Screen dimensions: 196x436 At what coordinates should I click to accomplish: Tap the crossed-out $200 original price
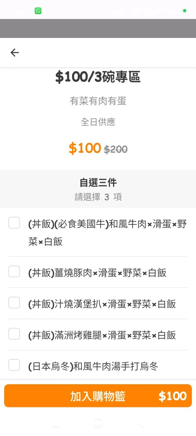point(116,149)
